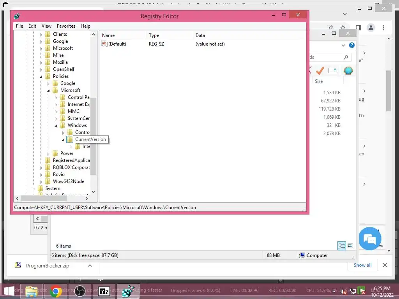Expand the Power registry key

click(48, 154)
